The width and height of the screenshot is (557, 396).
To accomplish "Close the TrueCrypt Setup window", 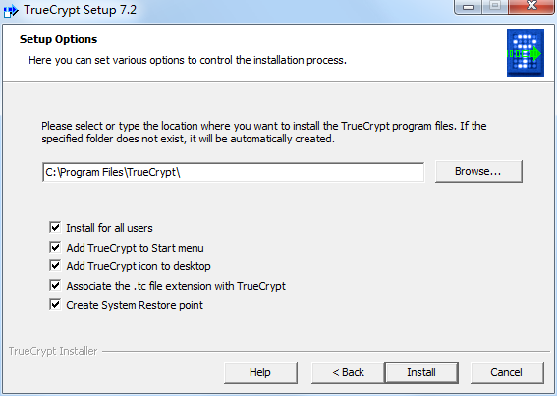I will pyautogui.click(x=531, y=6).
